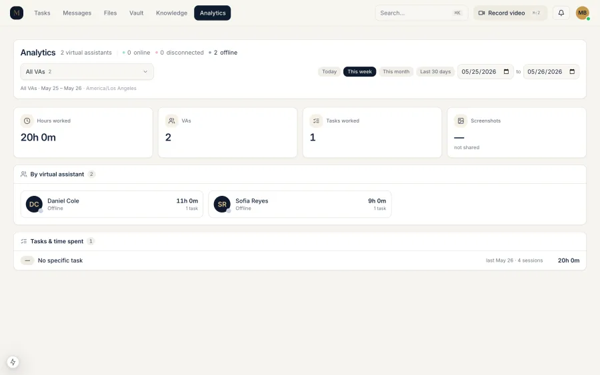Click the 20h 0m total in task row
Image resolution: width=600 pixels, height=375 pixels.
(x=568, y=260)
